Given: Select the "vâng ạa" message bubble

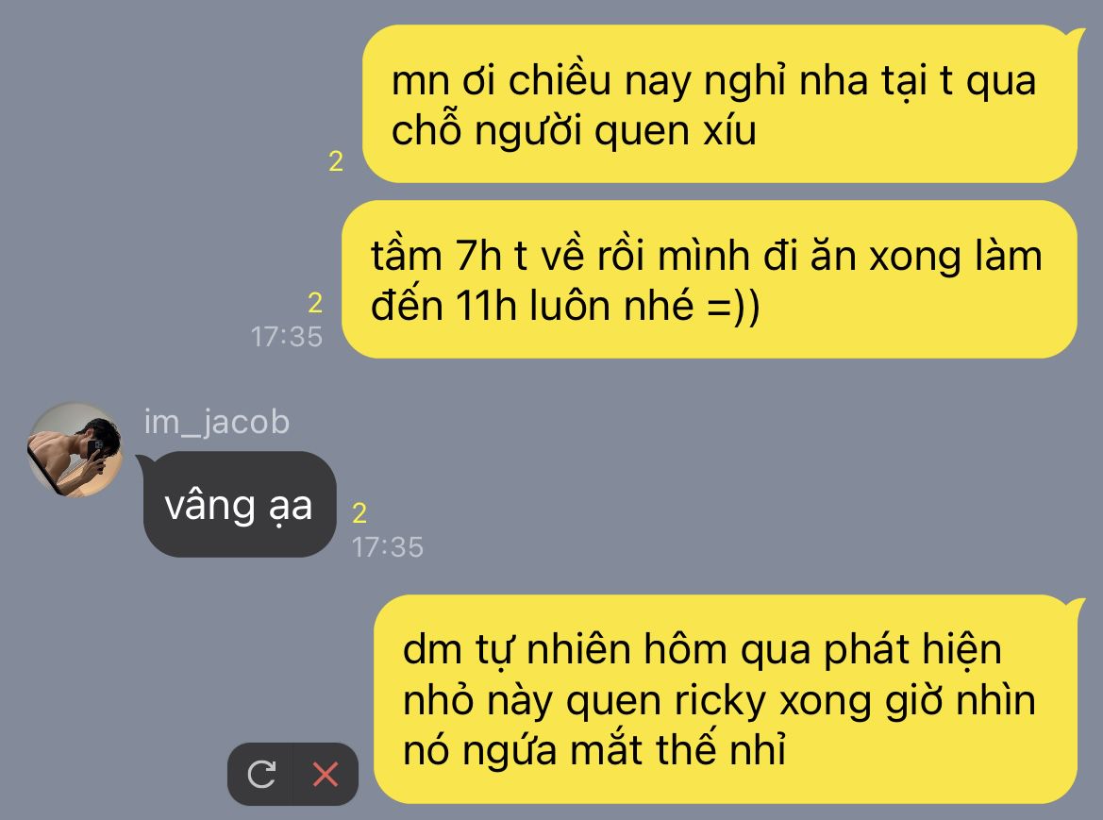Looking at the screenshot, I should [x=239, y=504].
